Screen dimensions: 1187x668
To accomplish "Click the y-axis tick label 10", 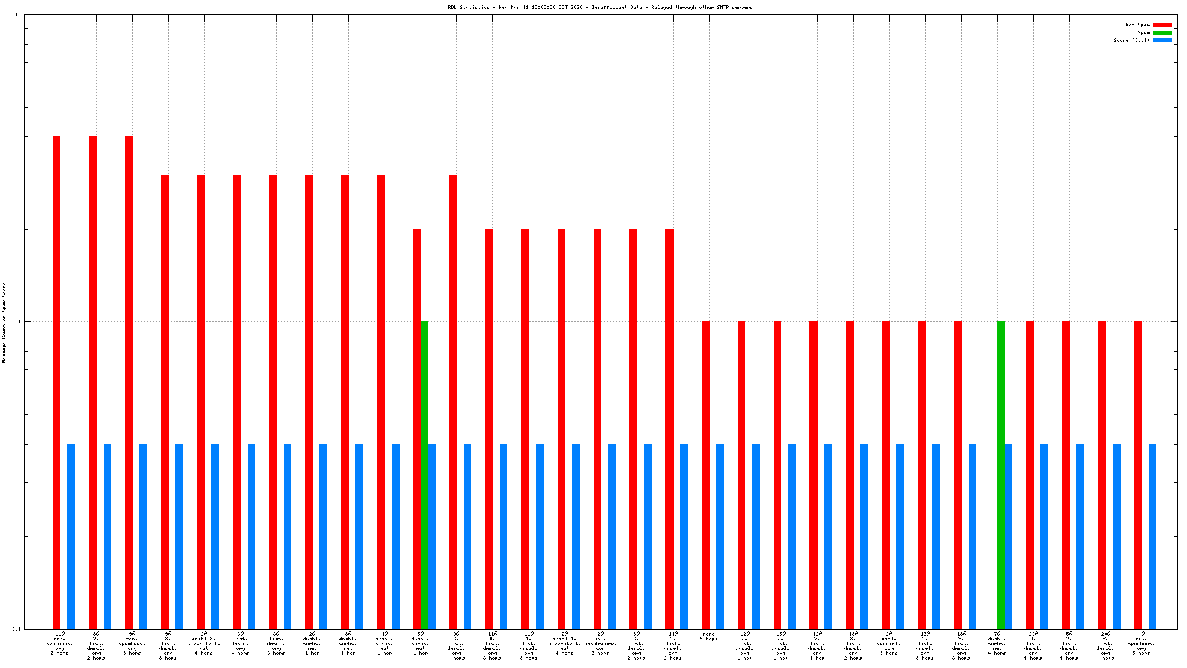I will click(18, 14).
